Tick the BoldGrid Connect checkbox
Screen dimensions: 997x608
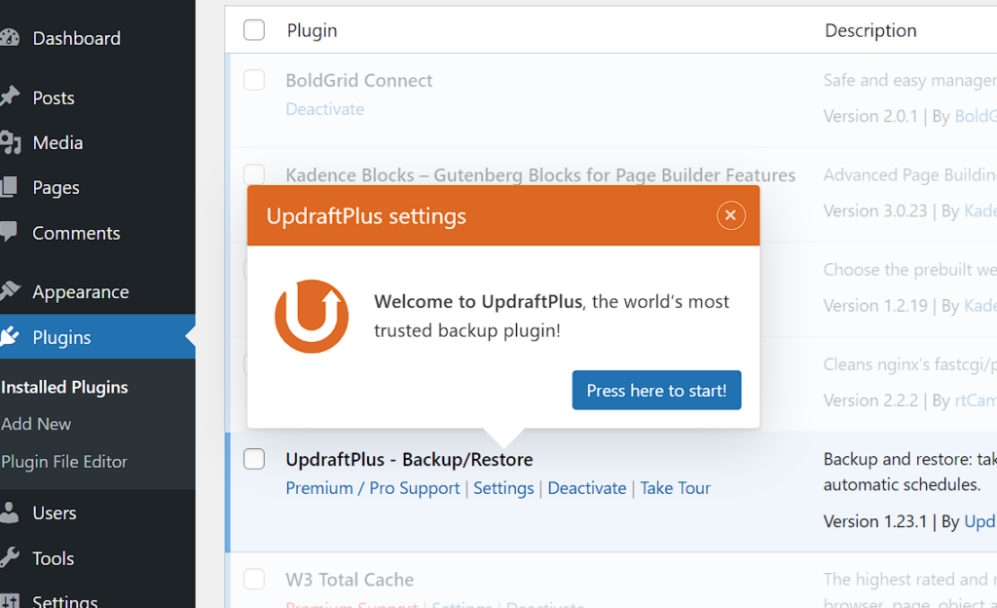(x=254, y=80)
